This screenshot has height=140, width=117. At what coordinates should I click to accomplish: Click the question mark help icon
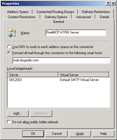[x=108, y=3]
